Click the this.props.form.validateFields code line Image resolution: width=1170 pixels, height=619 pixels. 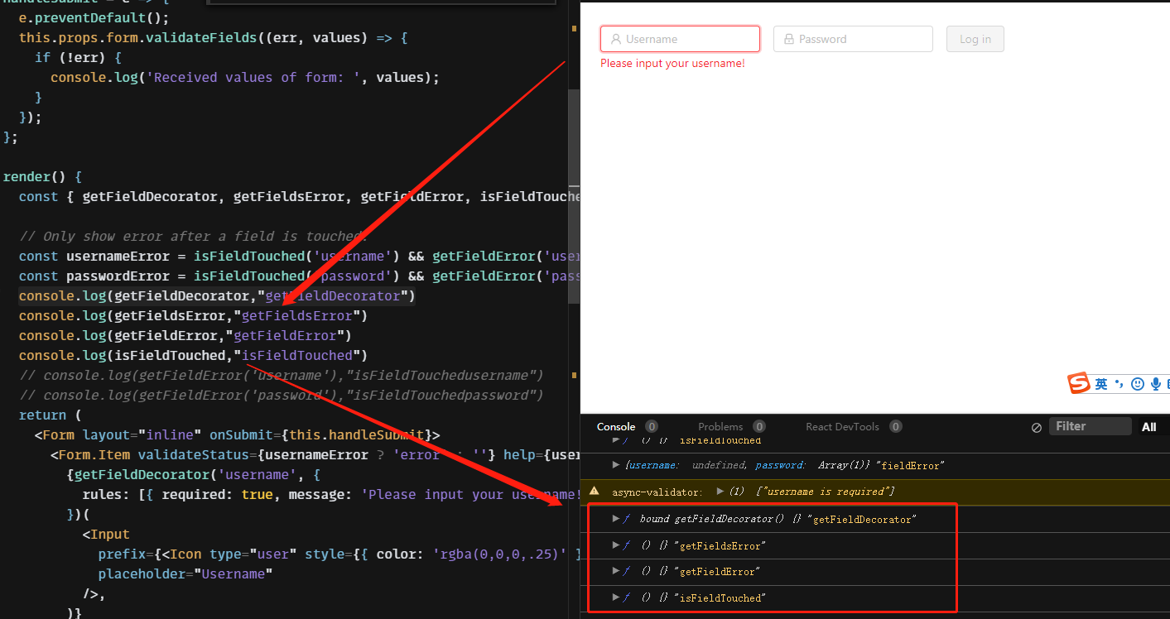coord(214,37)
